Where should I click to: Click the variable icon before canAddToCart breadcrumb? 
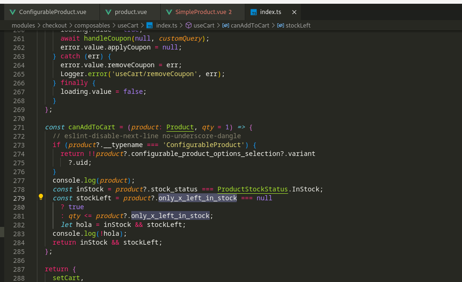coord(225,25)
